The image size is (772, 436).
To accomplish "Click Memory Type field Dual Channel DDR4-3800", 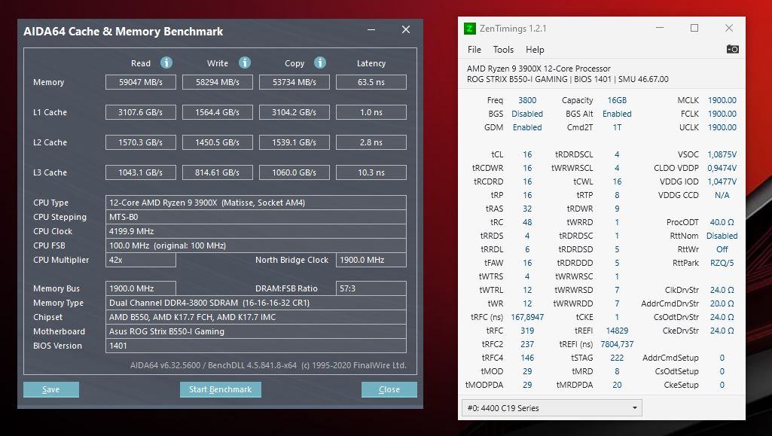I will pyautogui.click(x=256, y=303).
